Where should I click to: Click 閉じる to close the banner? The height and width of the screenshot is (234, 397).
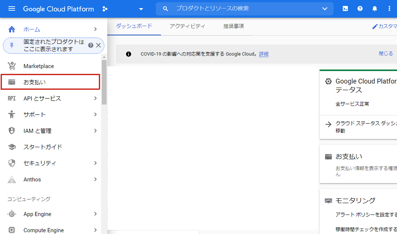pyautogui.click(x=386, y=53)
